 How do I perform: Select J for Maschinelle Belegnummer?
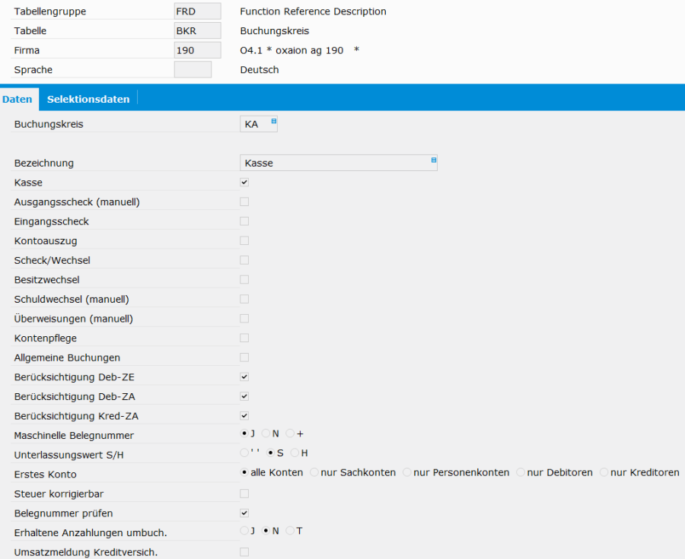pyautogui.click(x=244, y=434)
